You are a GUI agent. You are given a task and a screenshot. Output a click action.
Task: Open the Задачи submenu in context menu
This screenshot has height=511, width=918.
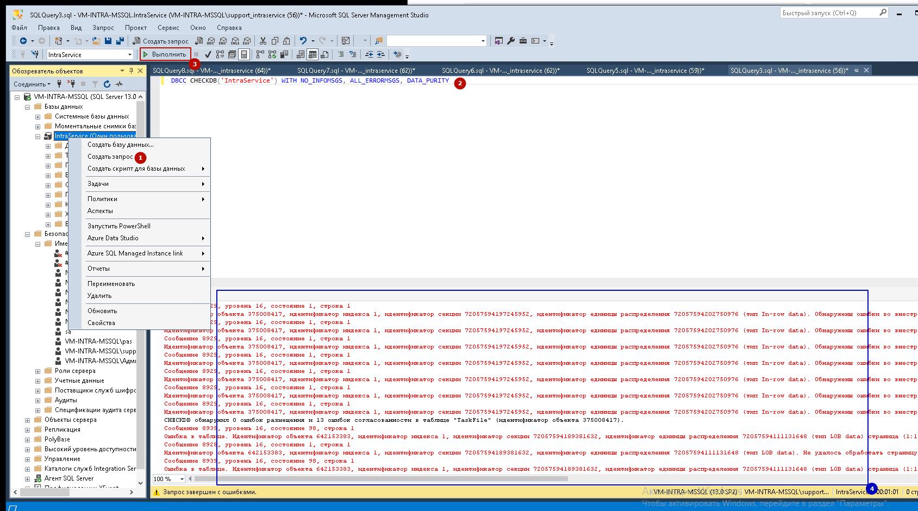(139, 184)
